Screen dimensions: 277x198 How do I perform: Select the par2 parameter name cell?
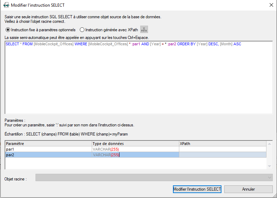[49, 155]
